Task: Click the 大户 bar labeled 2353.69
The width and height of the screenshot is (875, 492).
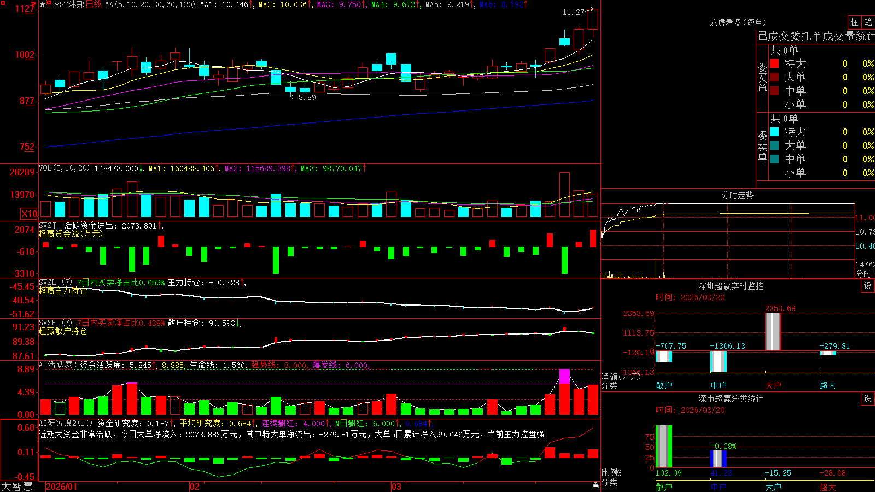Action: [x=773, y=332]
